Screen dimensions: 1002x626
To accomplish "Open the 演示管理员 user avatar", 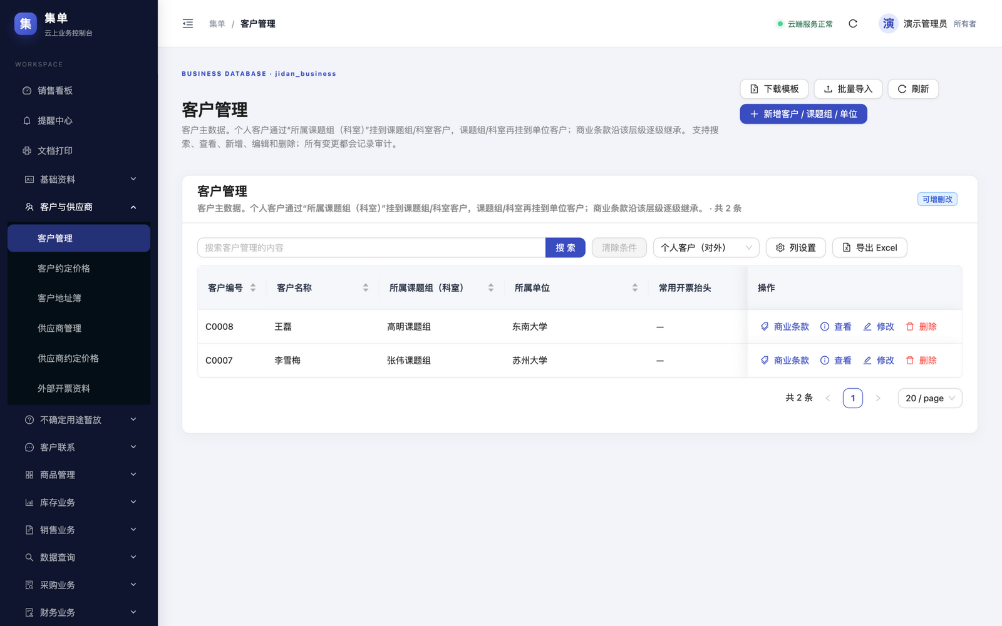I will pos(888,24).
